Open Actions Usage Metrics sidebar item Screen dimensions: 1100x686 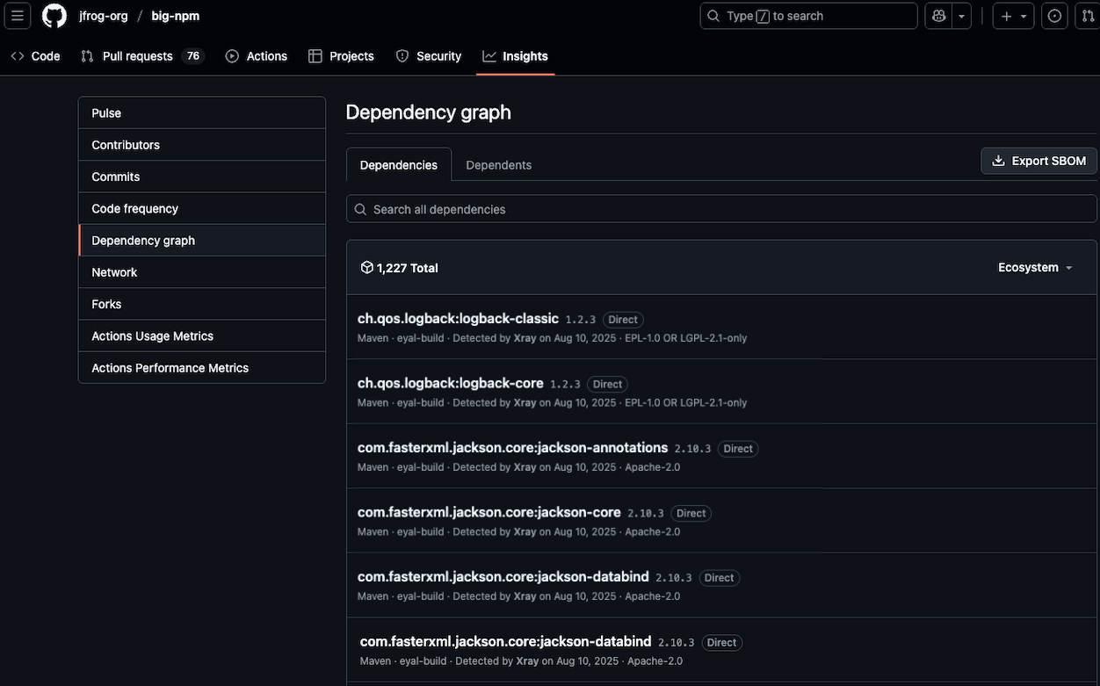152,336
